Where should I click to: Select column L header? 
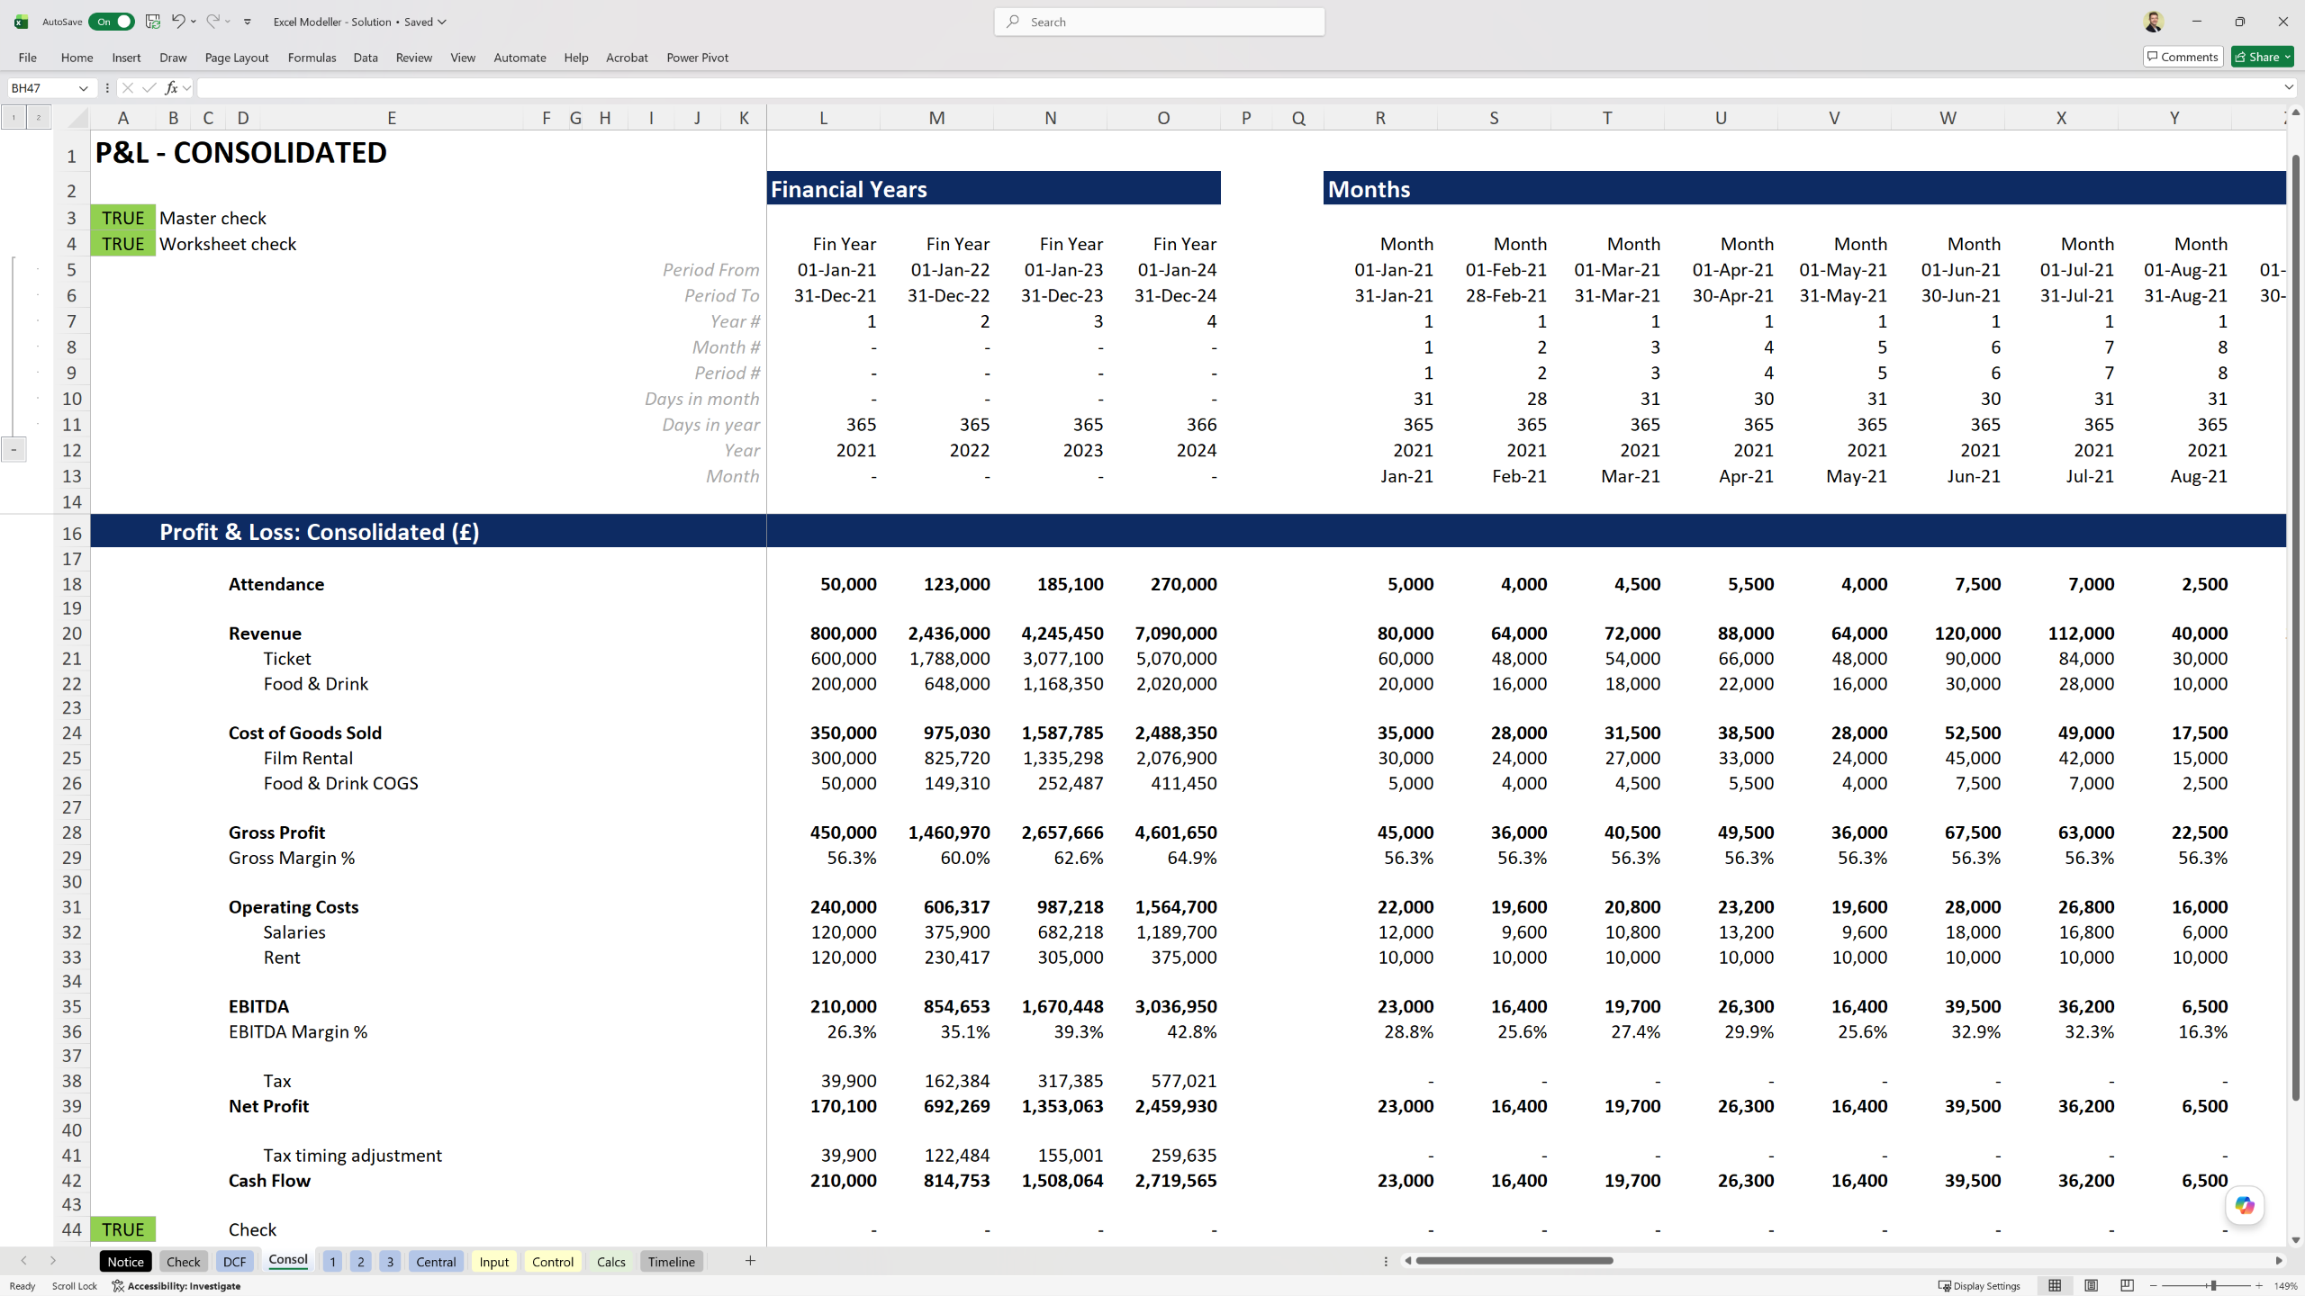pyautogui.click(x=823, y=118)
